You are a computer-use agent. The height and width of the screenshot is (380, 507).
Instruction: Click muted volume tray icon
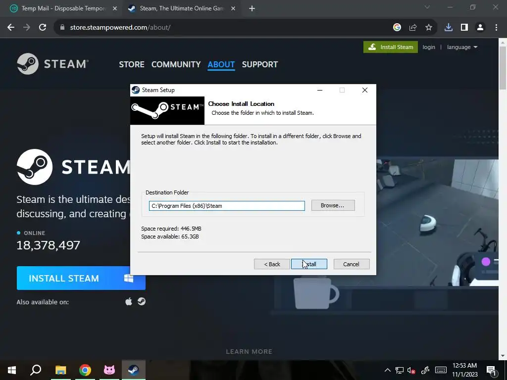(x=411, y=370)
